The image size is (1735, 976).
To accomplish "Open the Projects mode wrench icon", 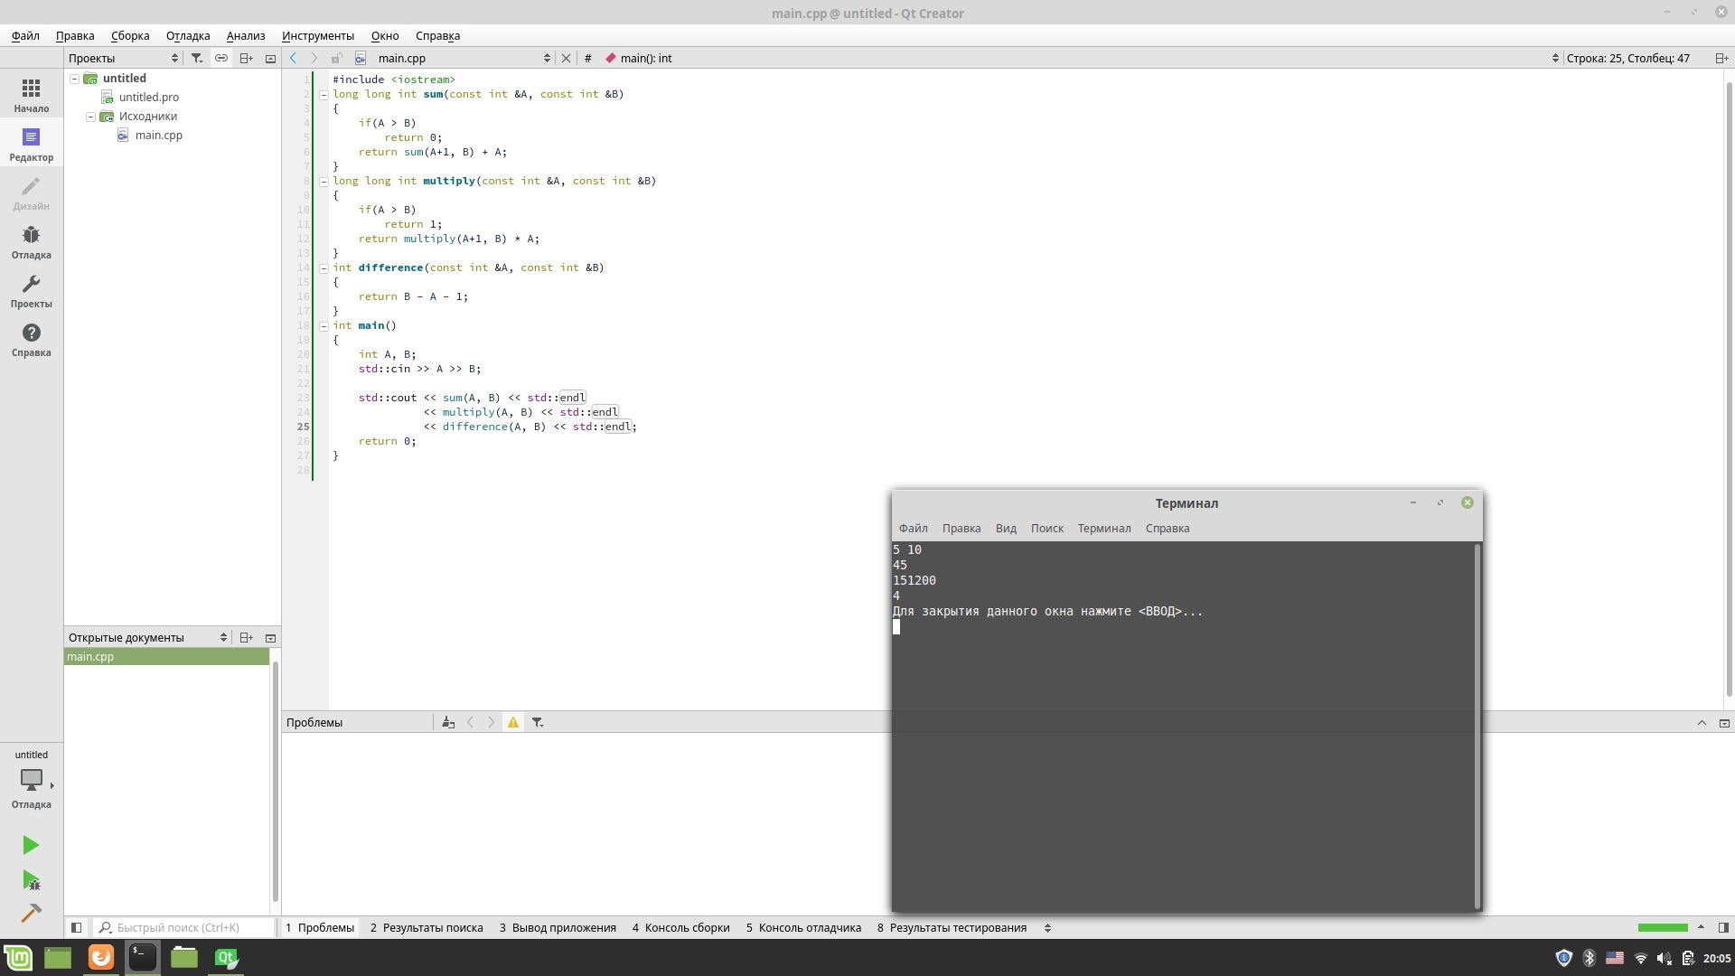I will click(31, 291).
